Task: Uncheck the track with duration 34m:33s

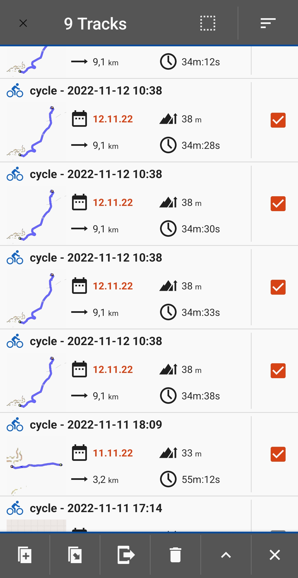Action: (278, 287)
